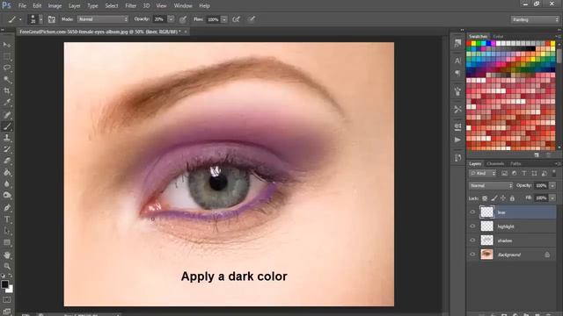
Task: Select the Path Selection tool
Action: tap(7, 231)
